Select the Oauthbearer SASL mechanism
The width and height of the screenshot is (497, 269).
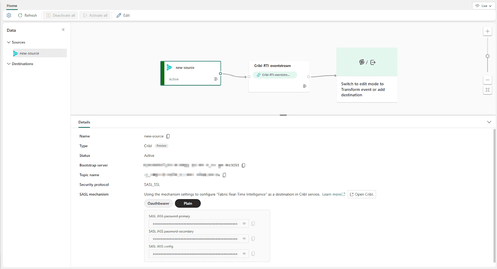point(158,204)
